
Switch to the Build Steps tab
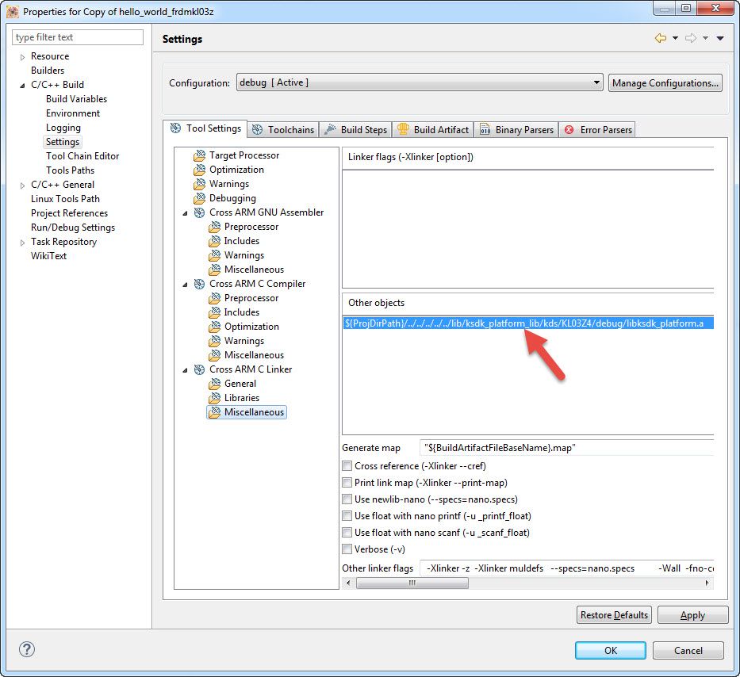(356, 130)
